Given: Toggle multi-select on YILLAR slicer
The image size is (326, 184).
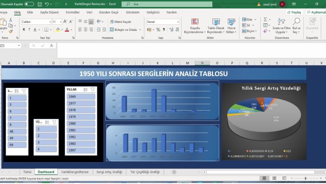Looking at the screenshot, I should coord(85,89).
